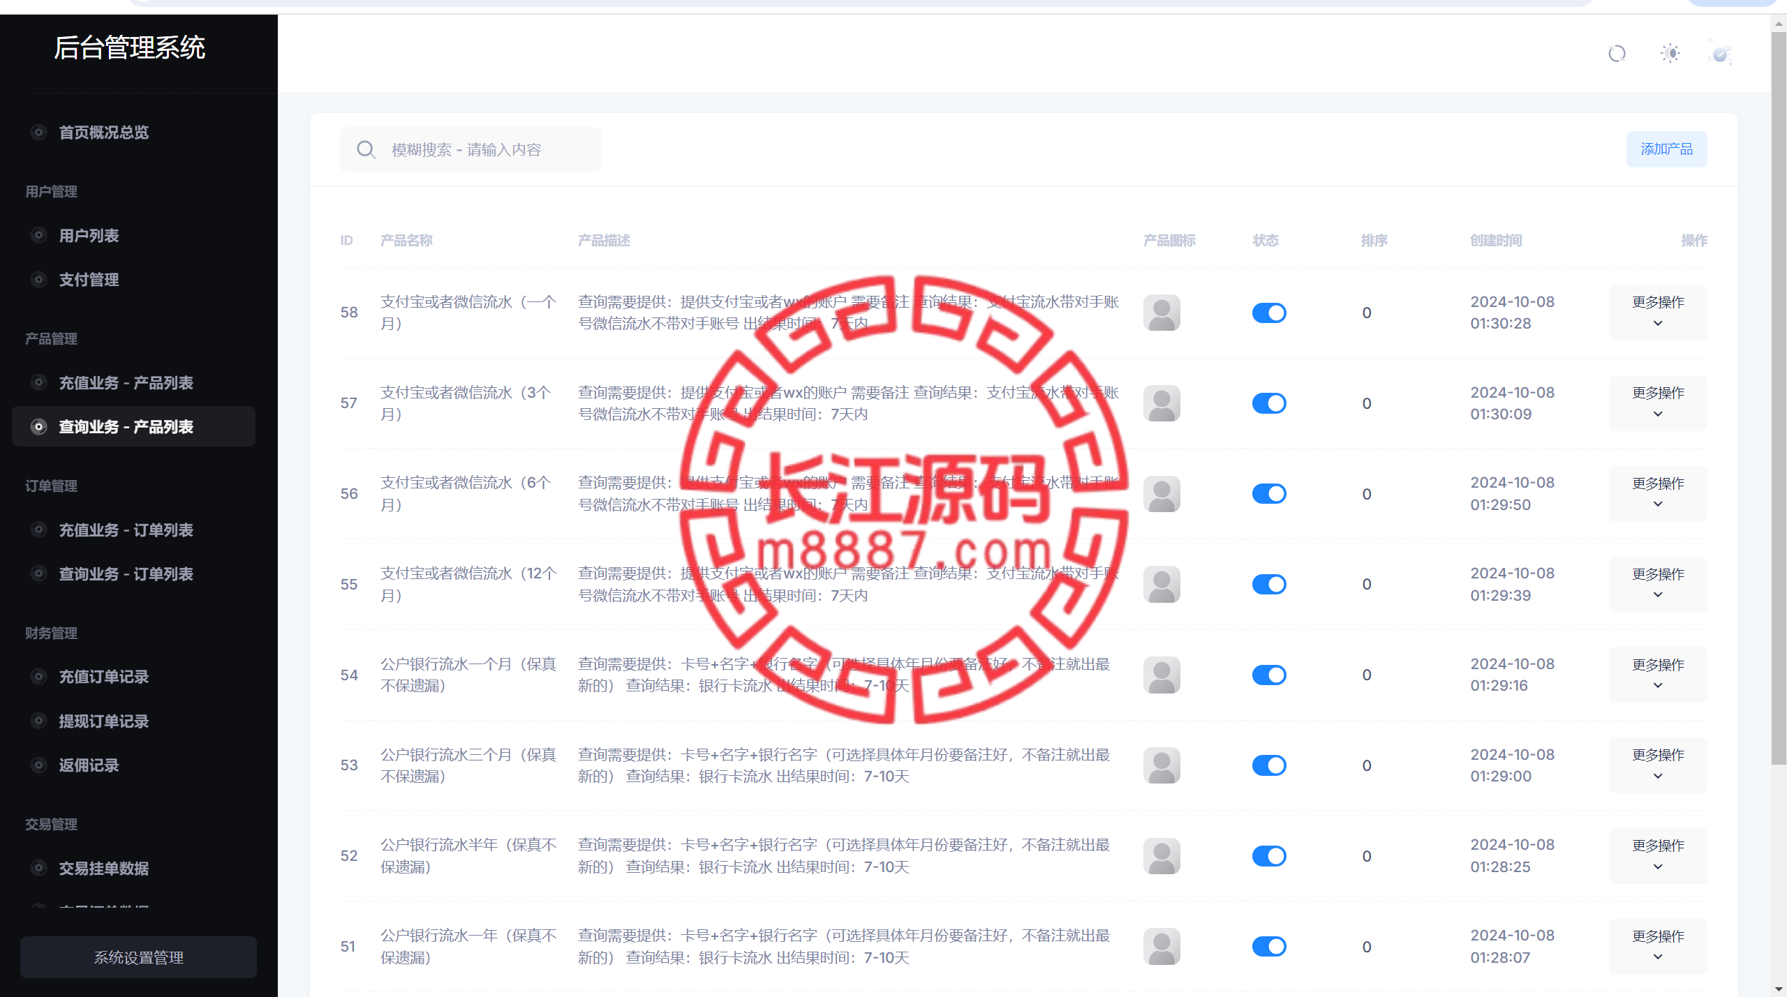The width and height of the screenshot is (1787, 997).
Task: Open product image of row 55
Action: [1162, 584]
